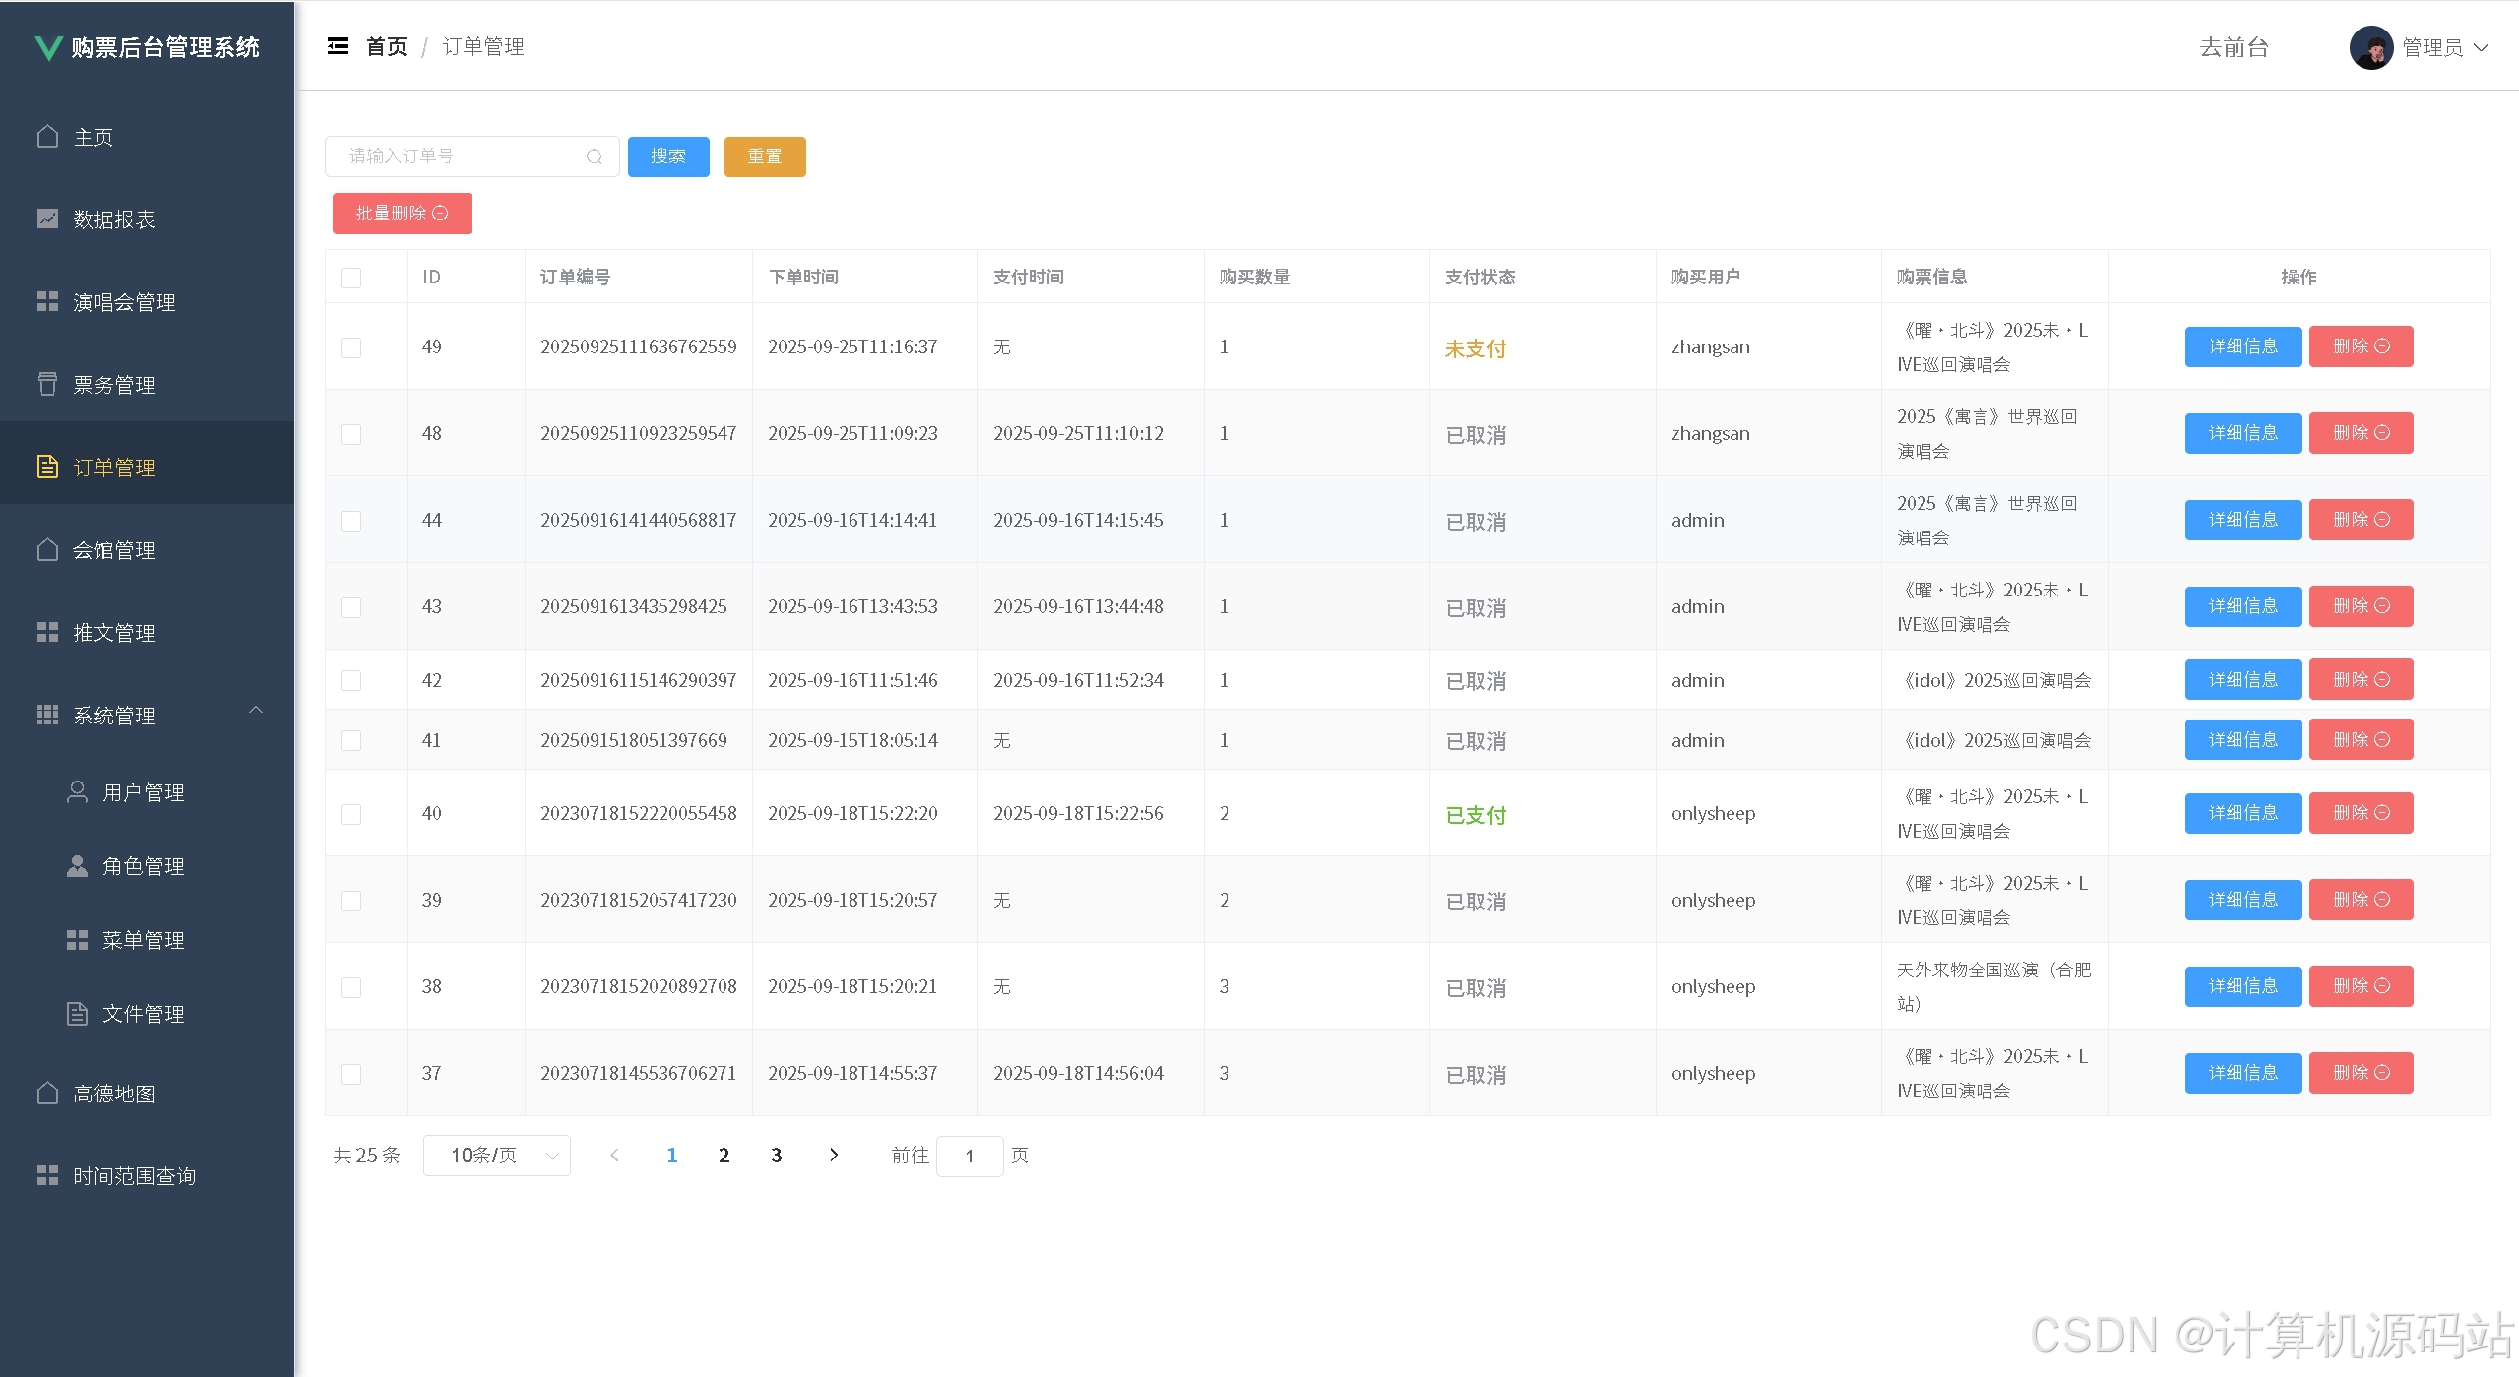
Task: Click order number 20250925111636762559
Action: click(x=639, y=346)
